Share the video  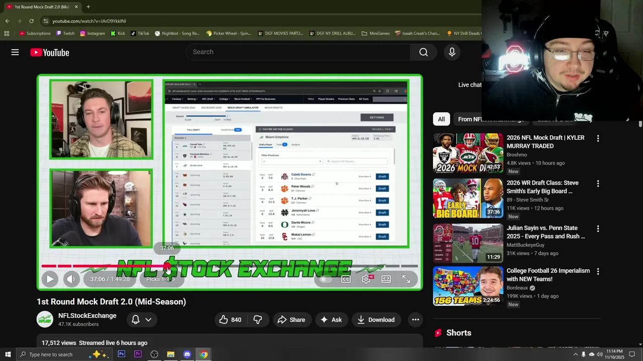click(x=291, y=320)
